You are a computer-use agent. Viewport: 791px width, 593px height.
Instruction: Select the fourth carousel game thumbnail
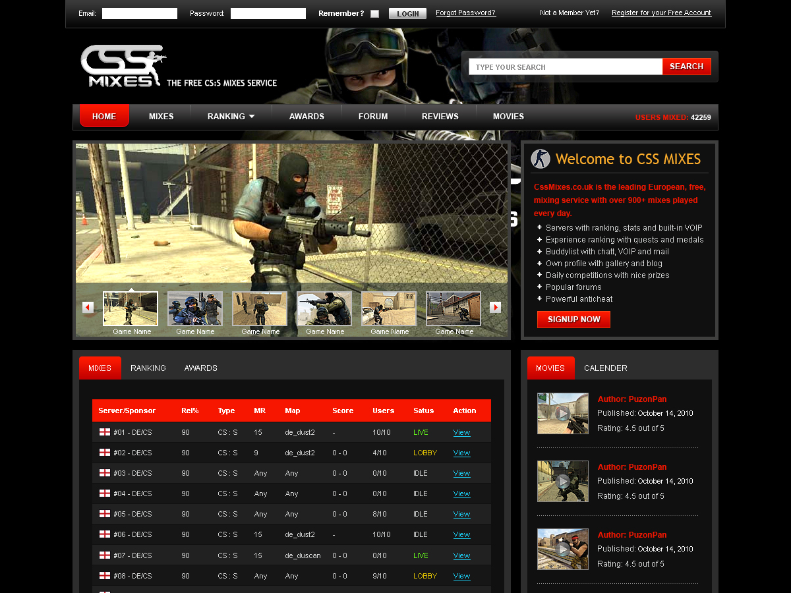[x=324, y=309]
